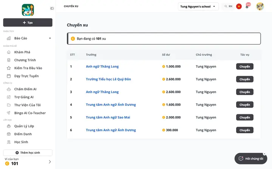This screenshot has width=272, height=169.
Task: Click Chuyển for row 1
Action: coord(244,66)
